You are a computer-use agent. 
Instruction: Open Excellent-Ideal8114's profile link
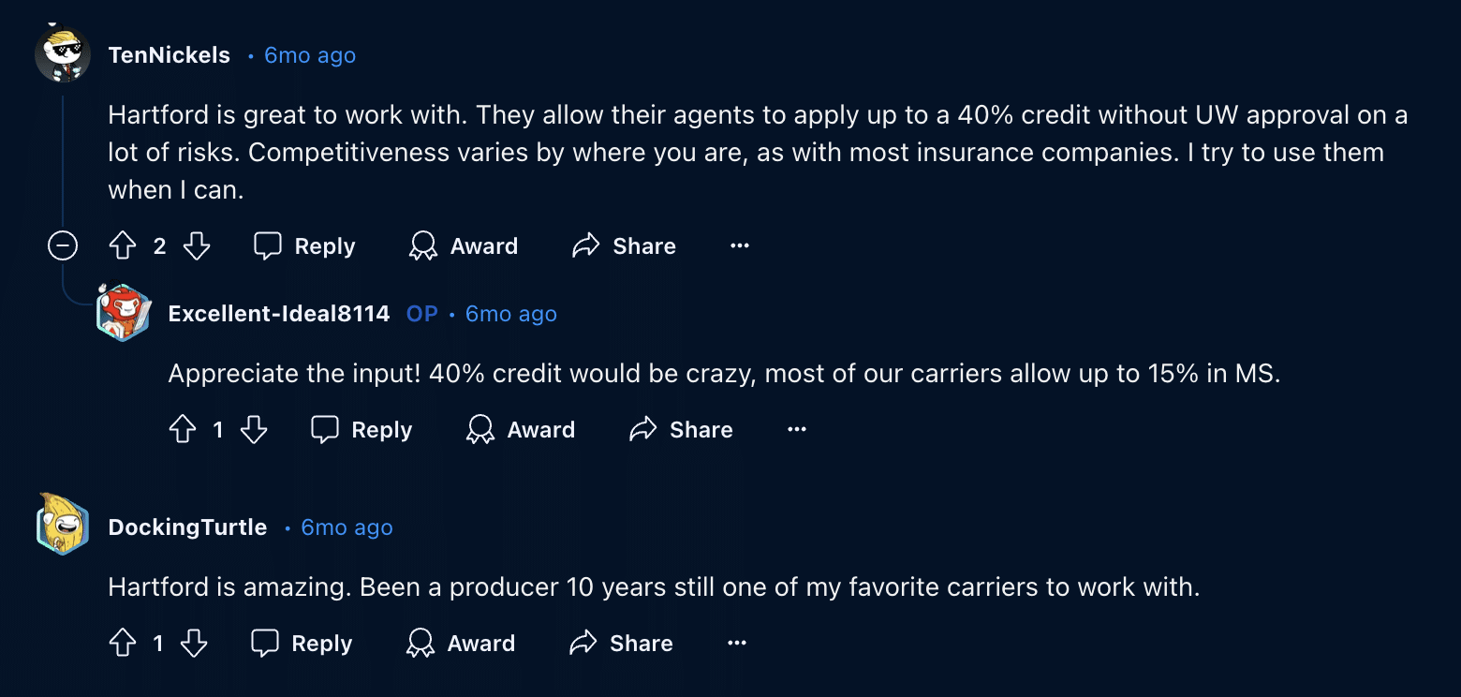click(x=279, y=314)
